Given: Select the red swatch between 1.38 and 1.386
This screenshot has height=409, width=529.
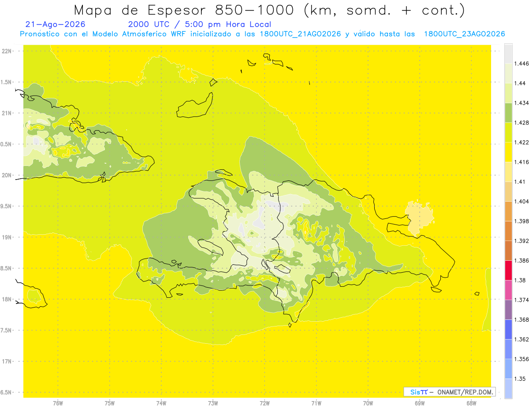Looking at the screenshot, I should coord(508,270).
